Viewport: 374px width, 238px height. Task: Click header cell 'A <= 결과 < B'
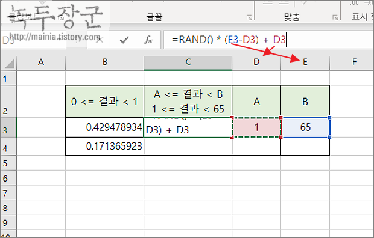[x=188, y=102]
